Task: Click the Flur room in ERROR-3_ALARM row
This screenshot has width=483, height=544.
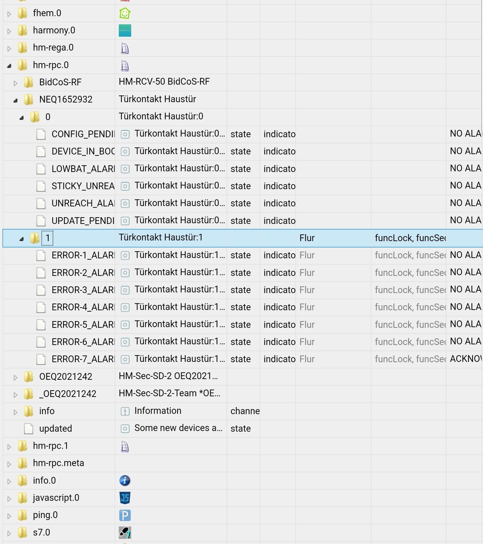Action: tap(307, 290)
